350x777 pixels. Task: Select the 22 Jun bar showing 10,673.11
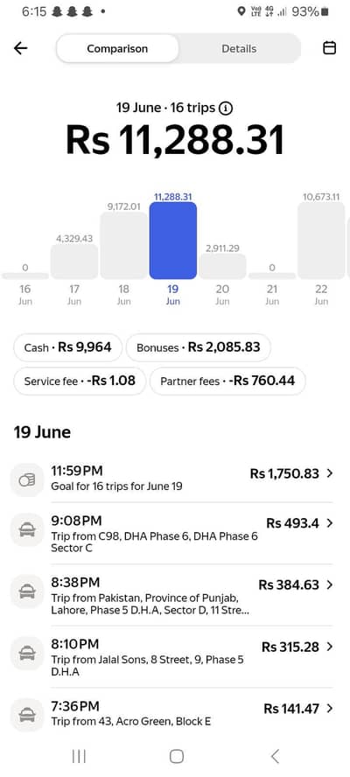pyautogui.click(x=321, y=241)
